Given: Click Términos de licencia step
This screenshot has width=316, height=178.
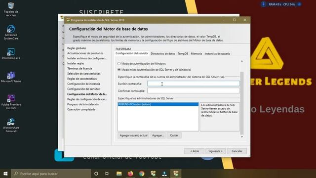Looking at the screenshot, I should point(79,69).
